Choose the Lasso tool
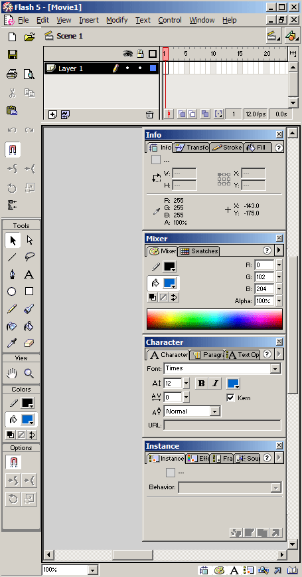 click(x=29, y=257)
